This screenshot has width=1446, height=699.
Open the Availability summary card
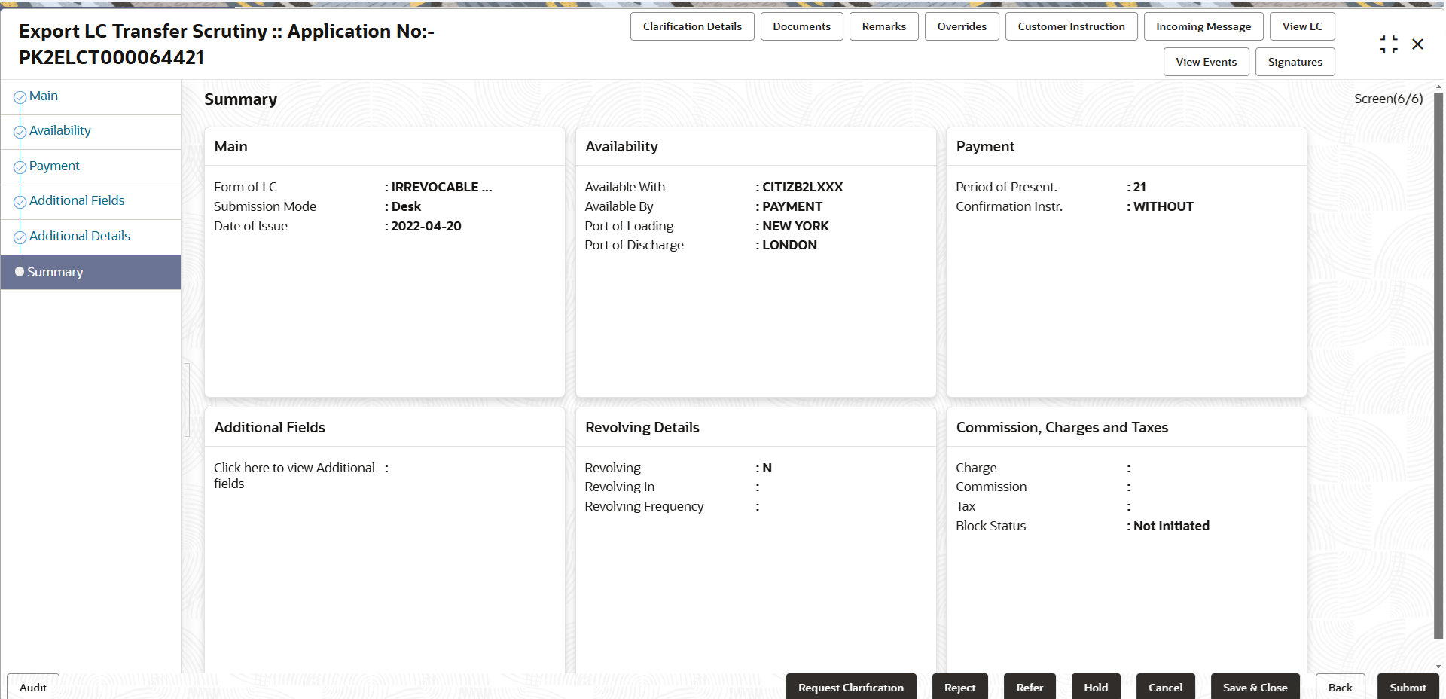click(756, 262)
